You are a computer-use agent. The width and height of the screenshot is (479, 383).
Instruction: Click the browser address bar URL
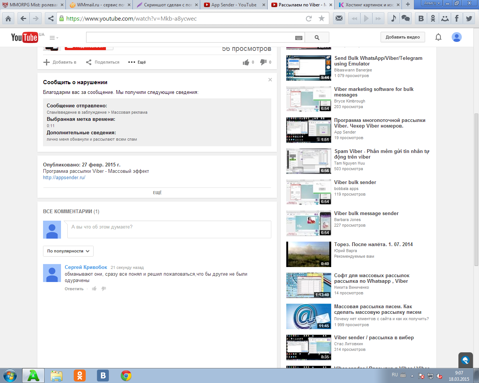tap(131, 18)
